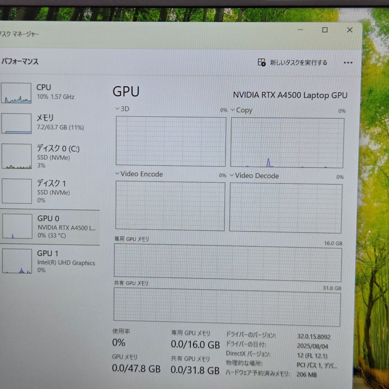Click the Video Decode usage graph
Screen dimensions: 389x389
[286, 208]
